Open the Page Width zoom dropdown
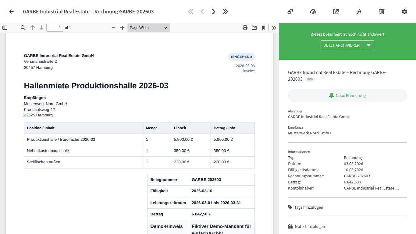416x234 pixels. click(x=149, y=28)
